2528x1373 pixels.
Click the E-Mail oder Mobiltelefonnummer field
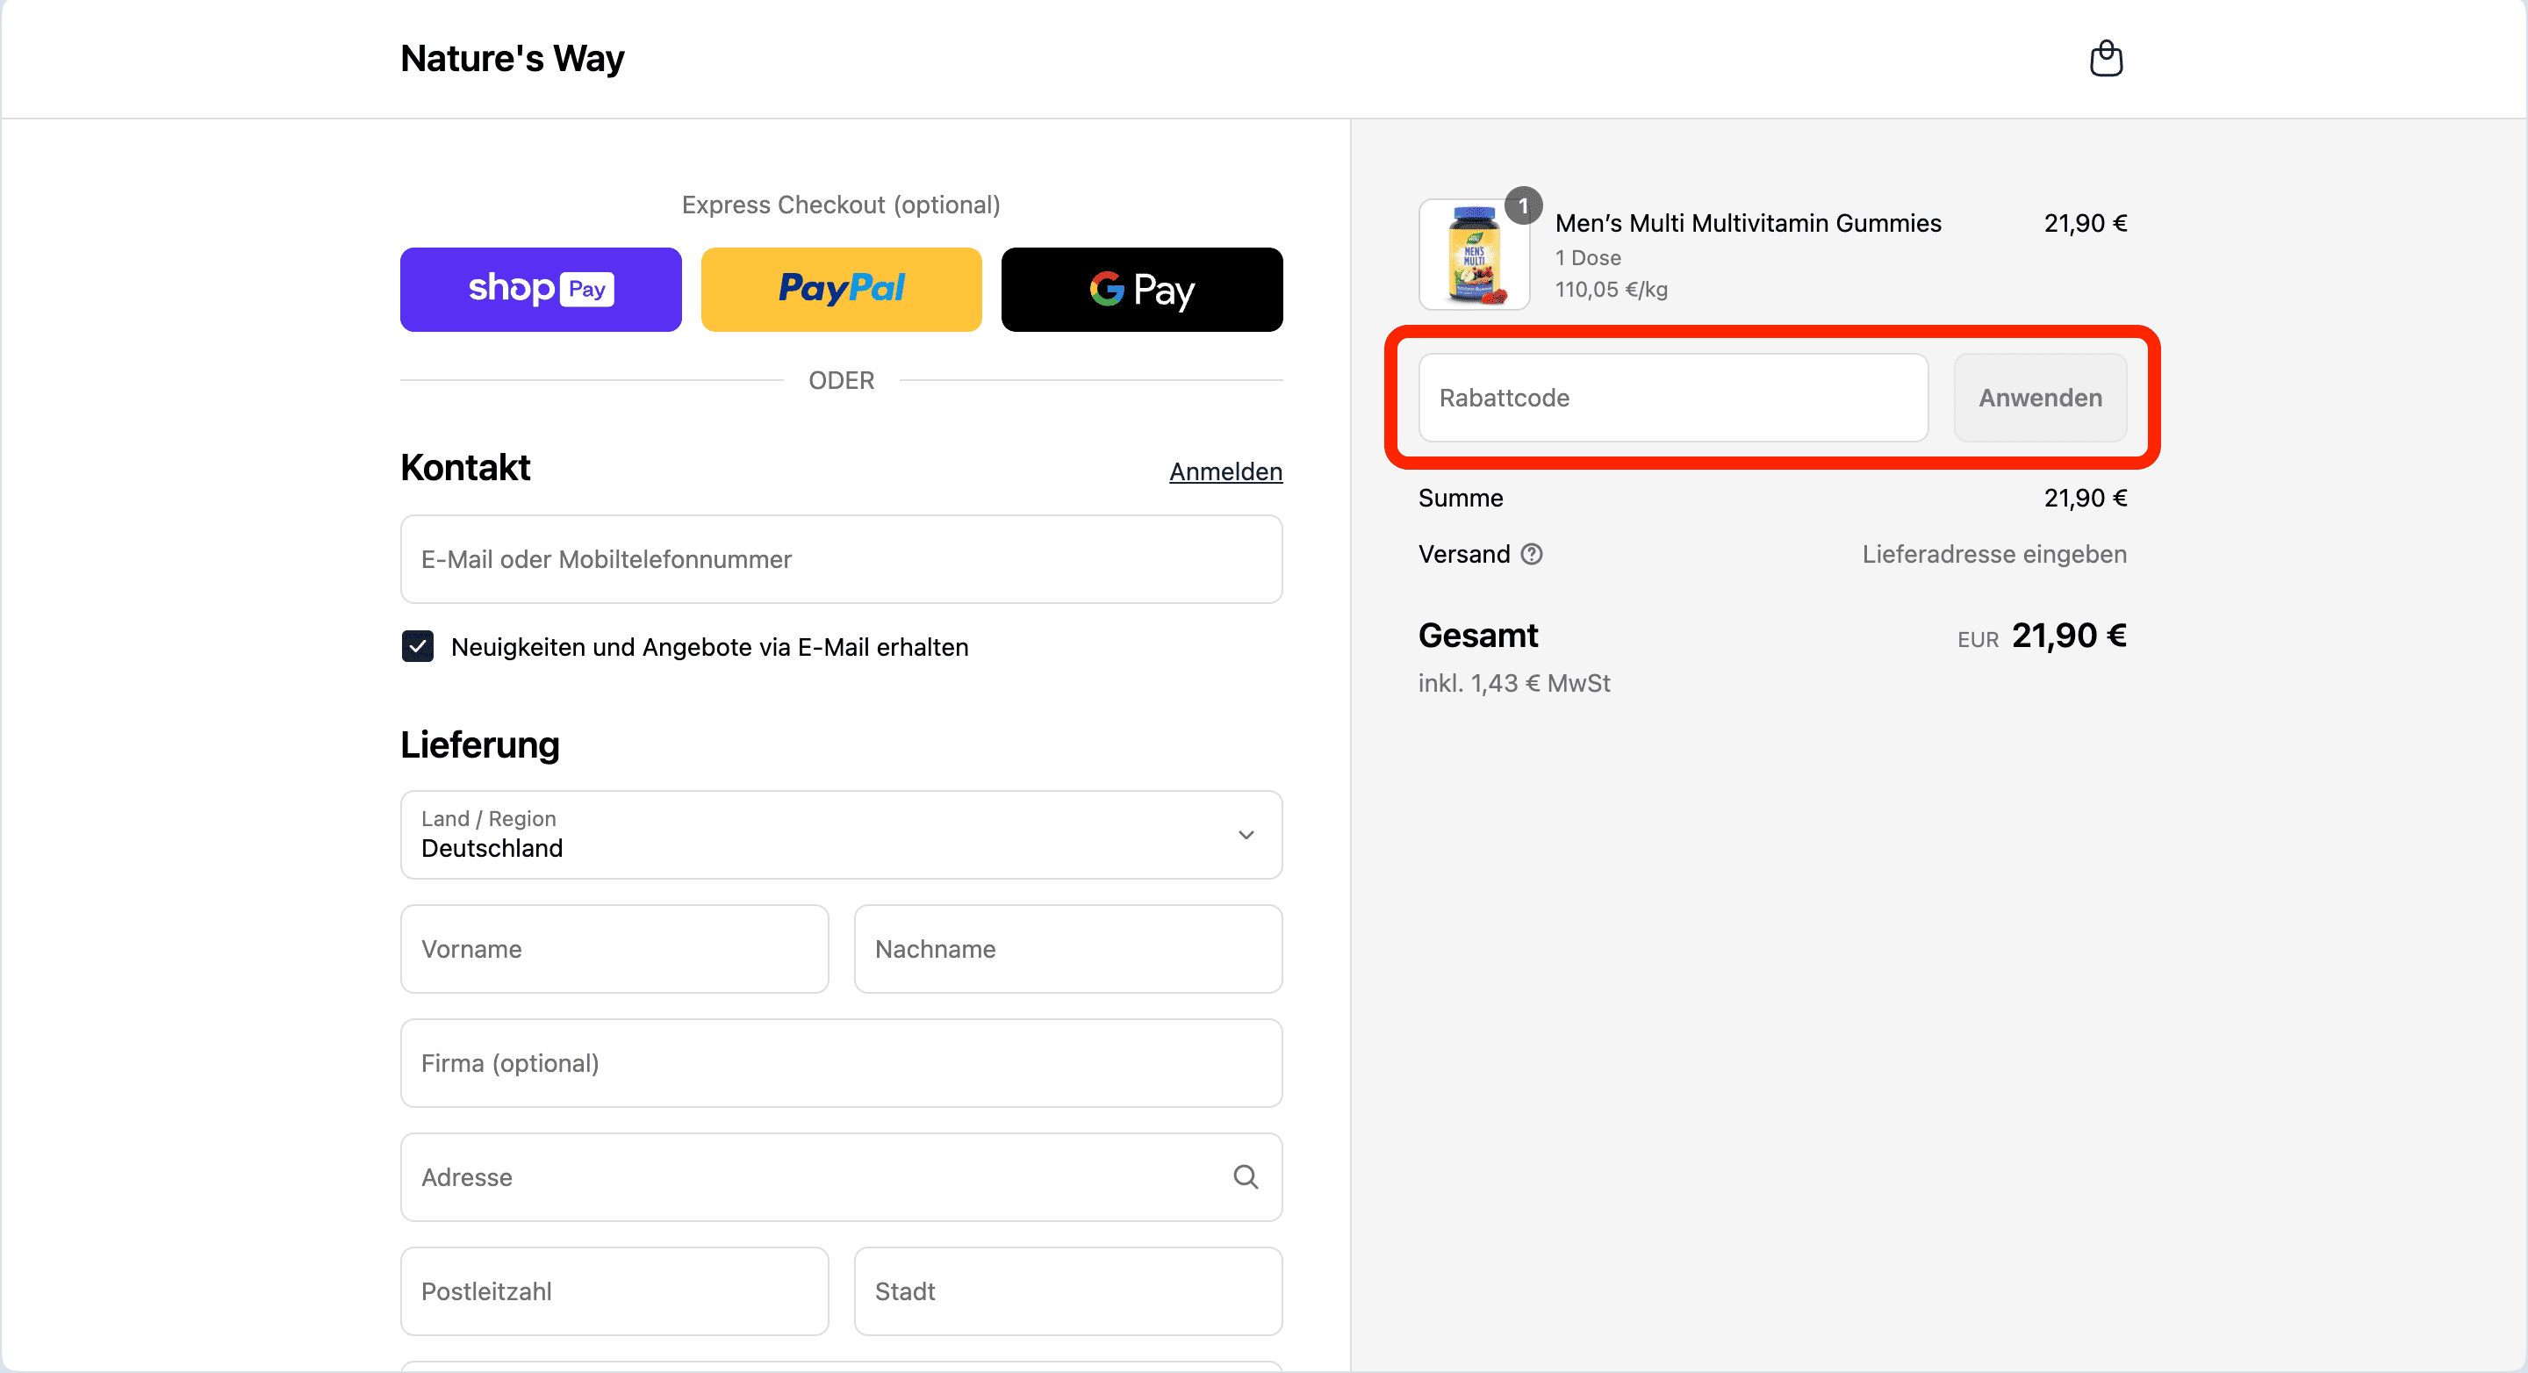pyautogui.click(x=841, y=559)
